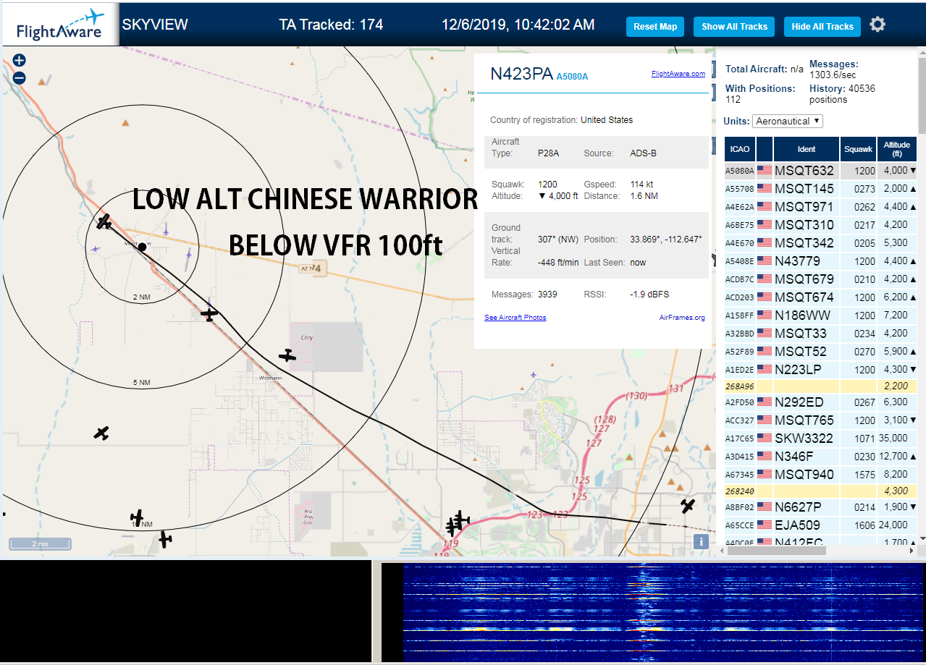926x665 pixels.
Task: Sort table by Squawk column header
Action: pyautogui.click(x=858, y=149)
